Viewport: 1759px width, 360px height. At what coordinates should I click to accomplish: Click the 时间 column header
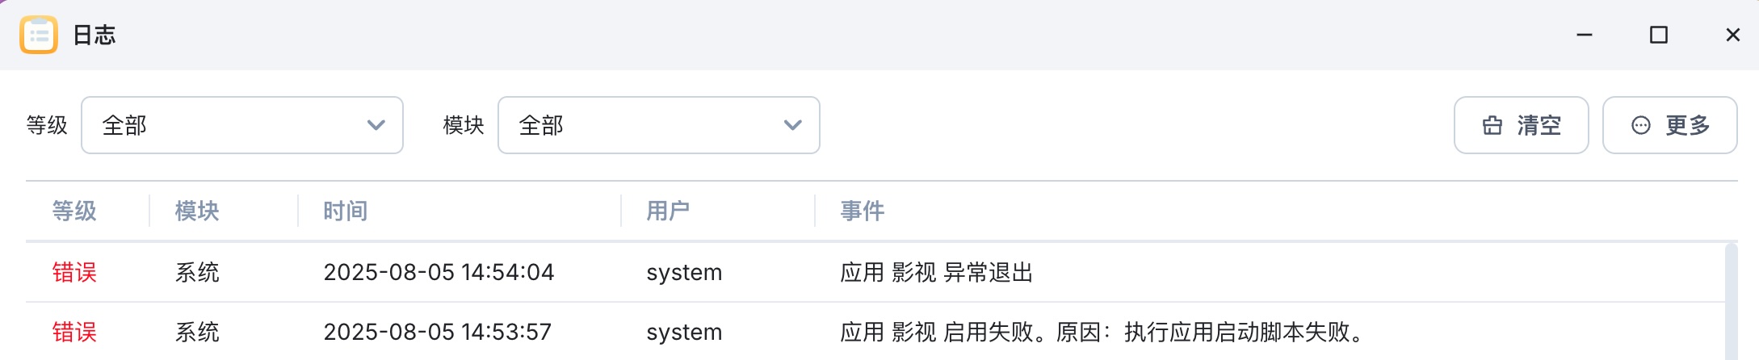tap(346, 211)
